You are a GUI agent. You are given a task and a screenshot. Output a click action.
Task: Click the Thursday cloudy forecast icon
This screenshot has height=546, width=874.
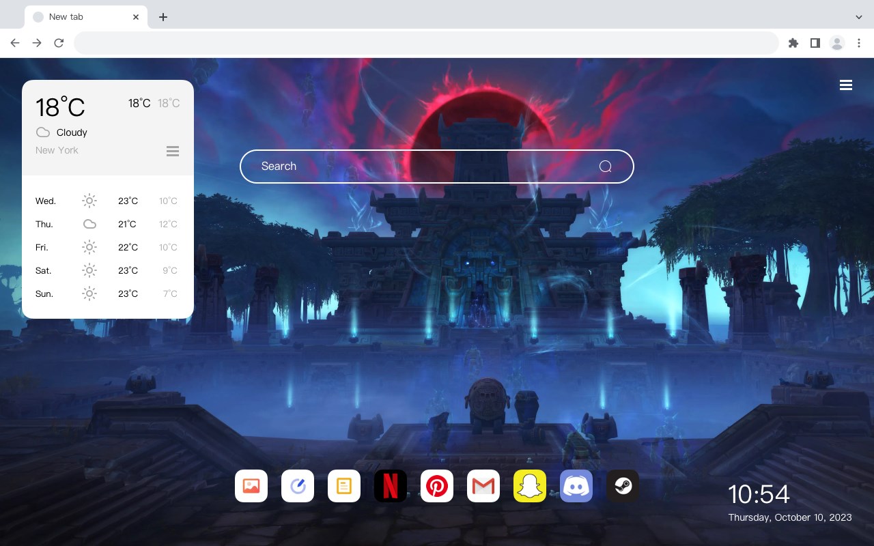click(x=89, y=224)
